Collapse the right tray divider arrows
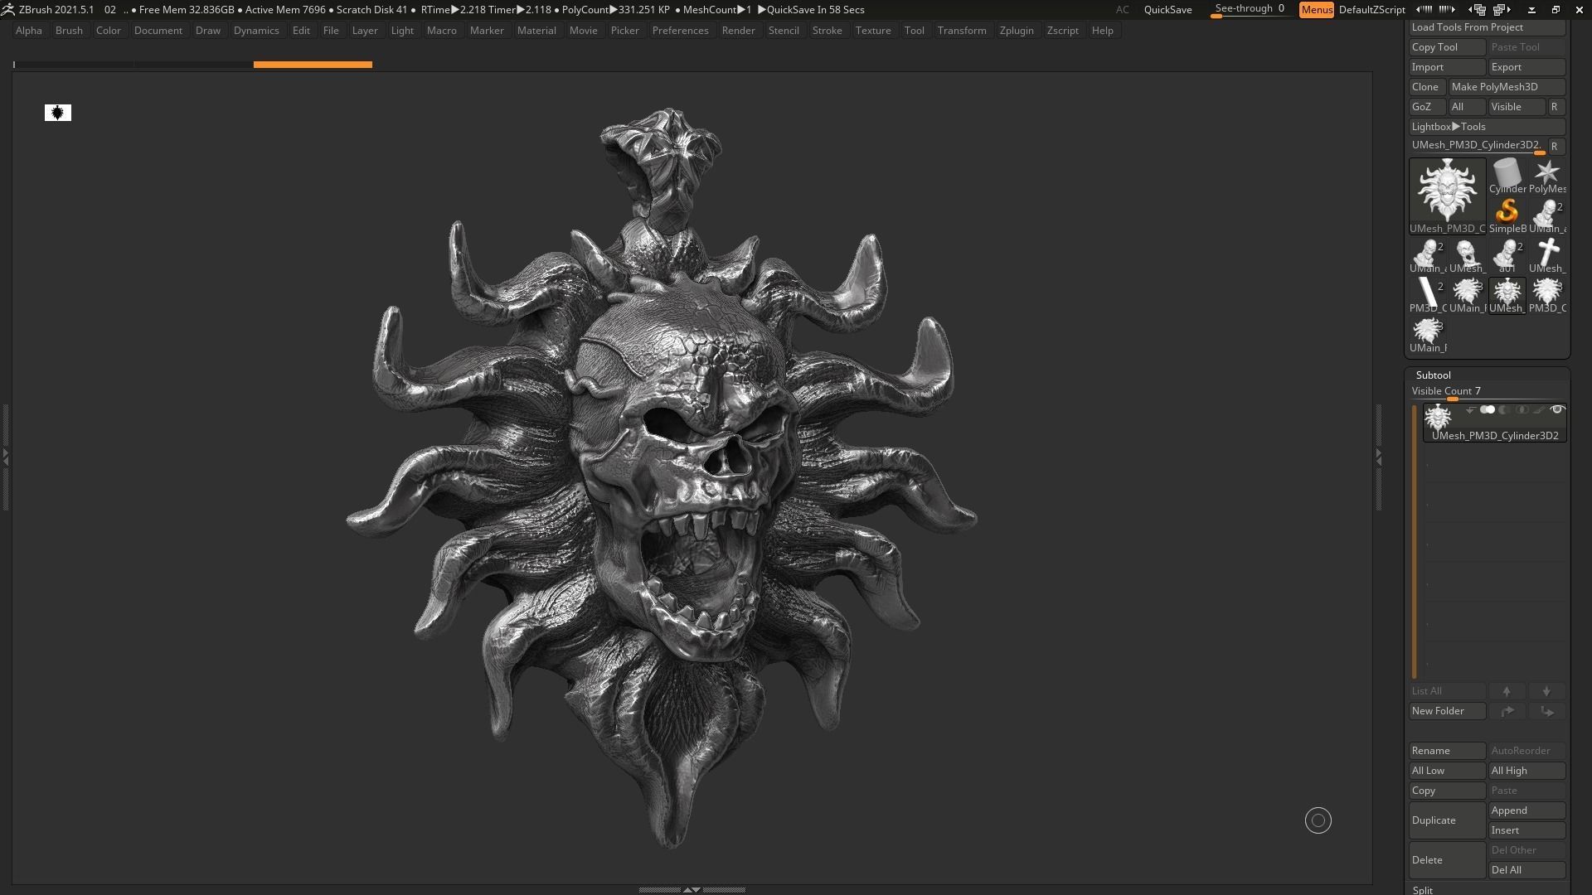Image resolution: width=1592 pixels, height=895 pixels. pos(1378,457)
